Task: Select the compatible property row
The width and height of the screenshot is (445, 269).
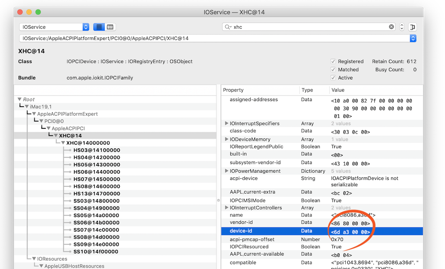Action: coord(322,264)
